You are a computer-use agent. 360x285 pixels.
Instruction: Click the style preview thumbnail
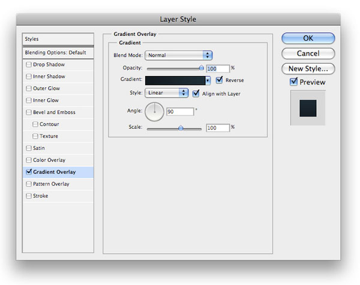[308, 108]
